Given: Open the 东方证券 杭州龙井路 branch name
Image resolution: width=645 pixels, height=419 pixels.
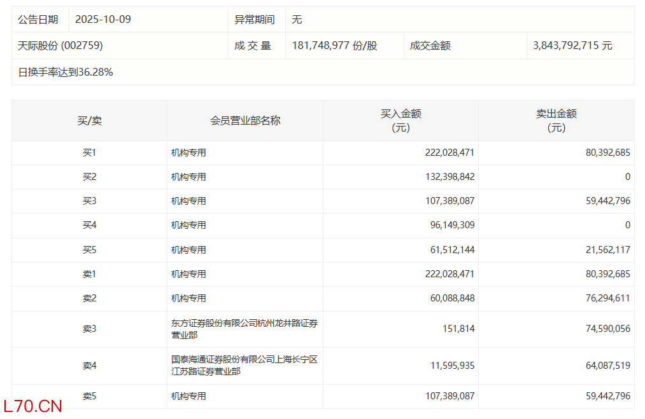Looking at the screenshot, I should pyautogui.click(x=244, y=329).
